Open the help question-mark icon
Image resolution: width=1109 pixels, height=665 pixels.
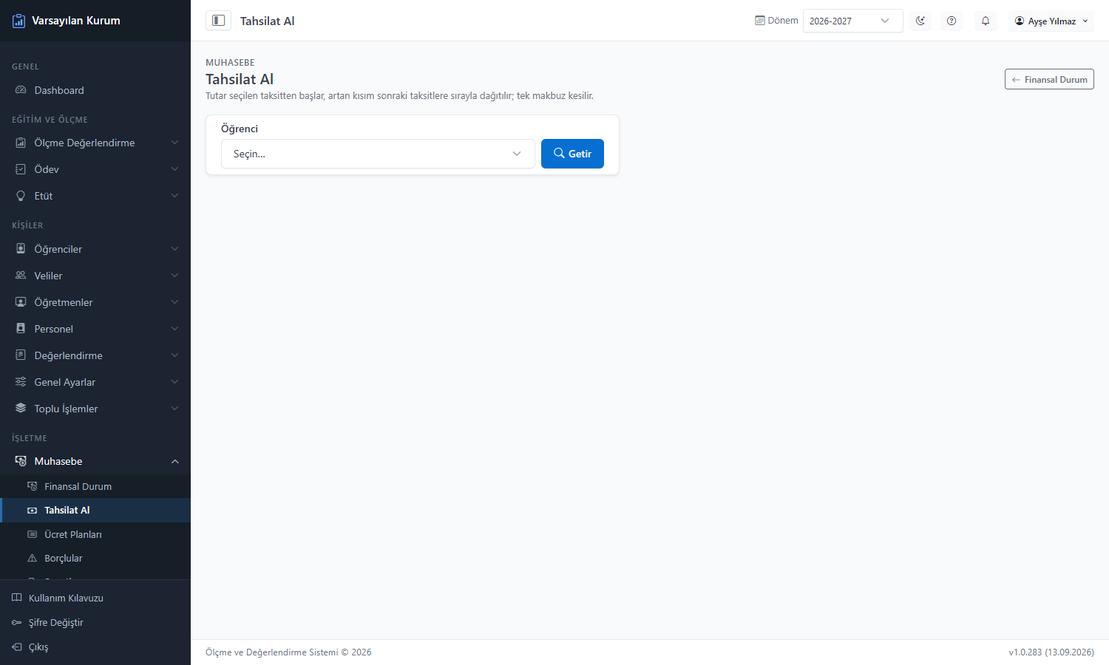pos(952,21)
